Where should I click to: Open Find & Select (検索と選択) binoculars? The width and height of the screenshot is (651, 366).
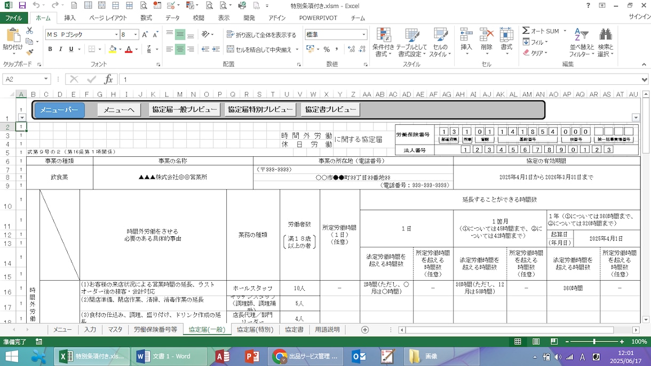click(606, 43)
